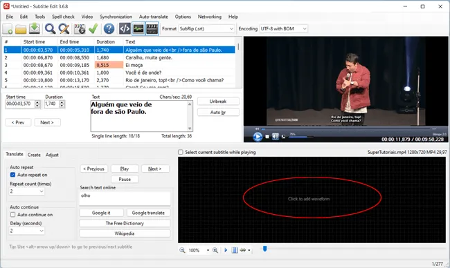Click The Free Dictionary button
450x268 pixels.
pos(125,223)
